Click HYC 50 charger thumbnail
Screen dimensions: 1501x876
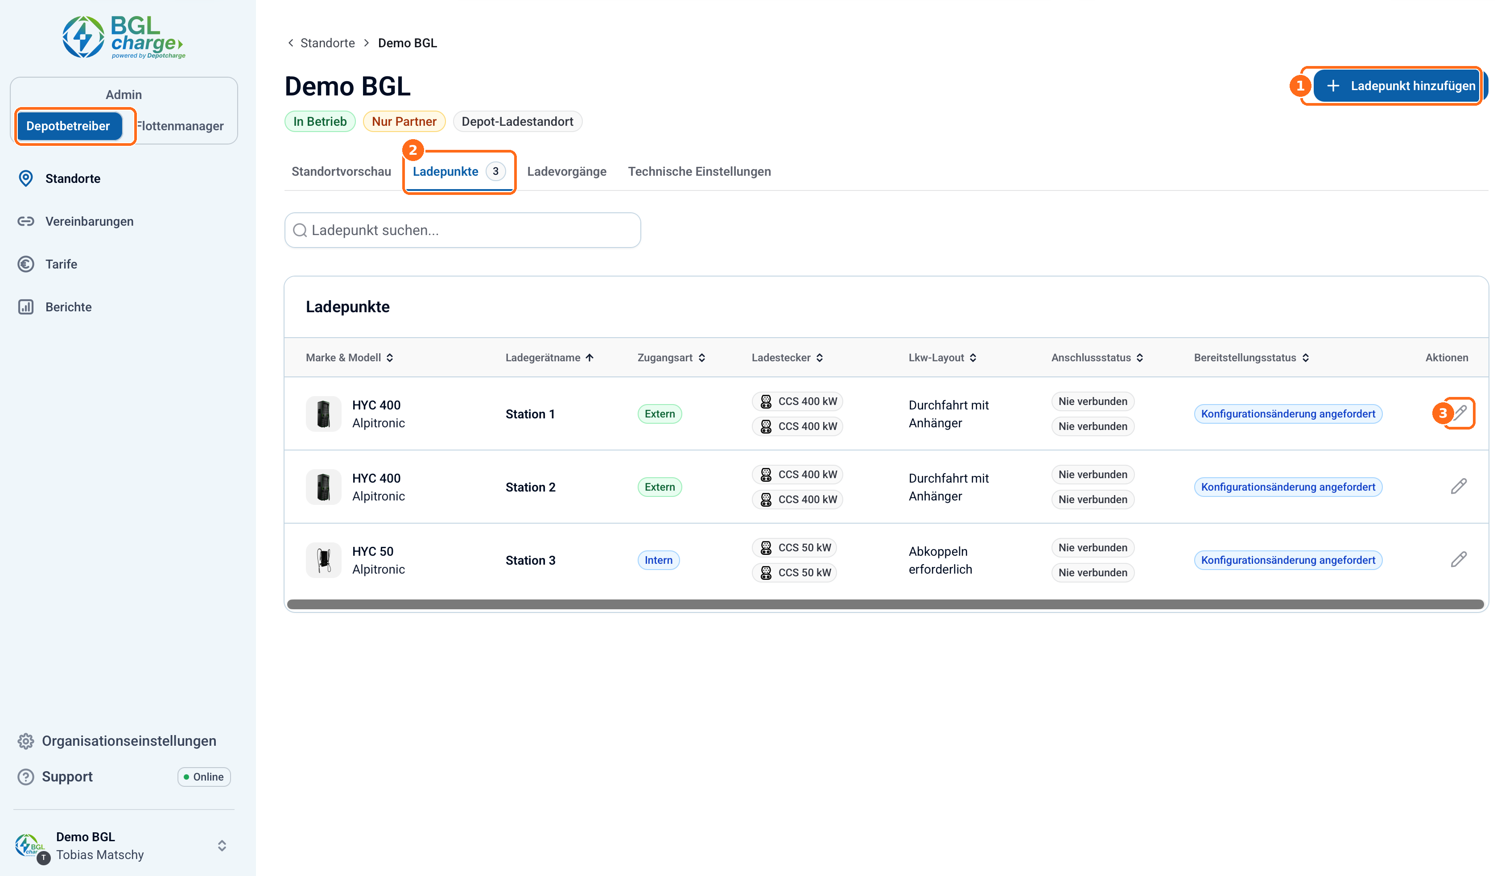pyautogui.click(x=323, y=560)
